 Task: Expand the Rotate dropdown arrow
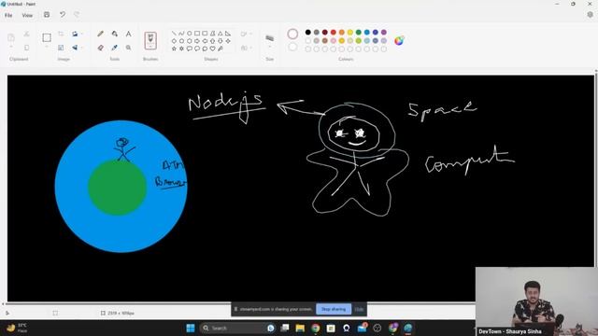[81, 34]
